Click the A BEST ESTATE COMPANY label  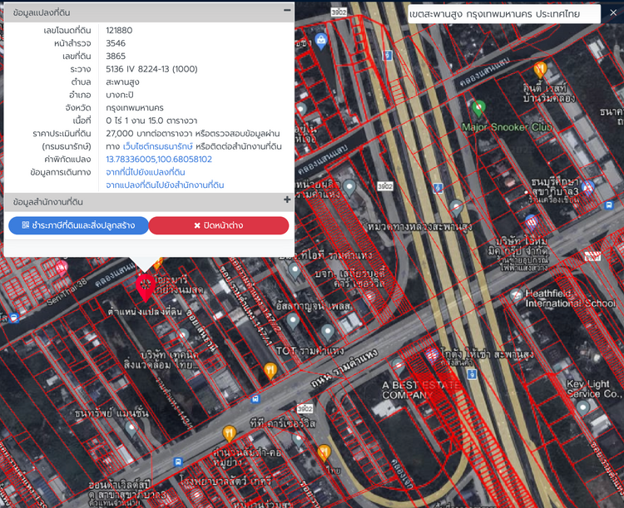419,391
